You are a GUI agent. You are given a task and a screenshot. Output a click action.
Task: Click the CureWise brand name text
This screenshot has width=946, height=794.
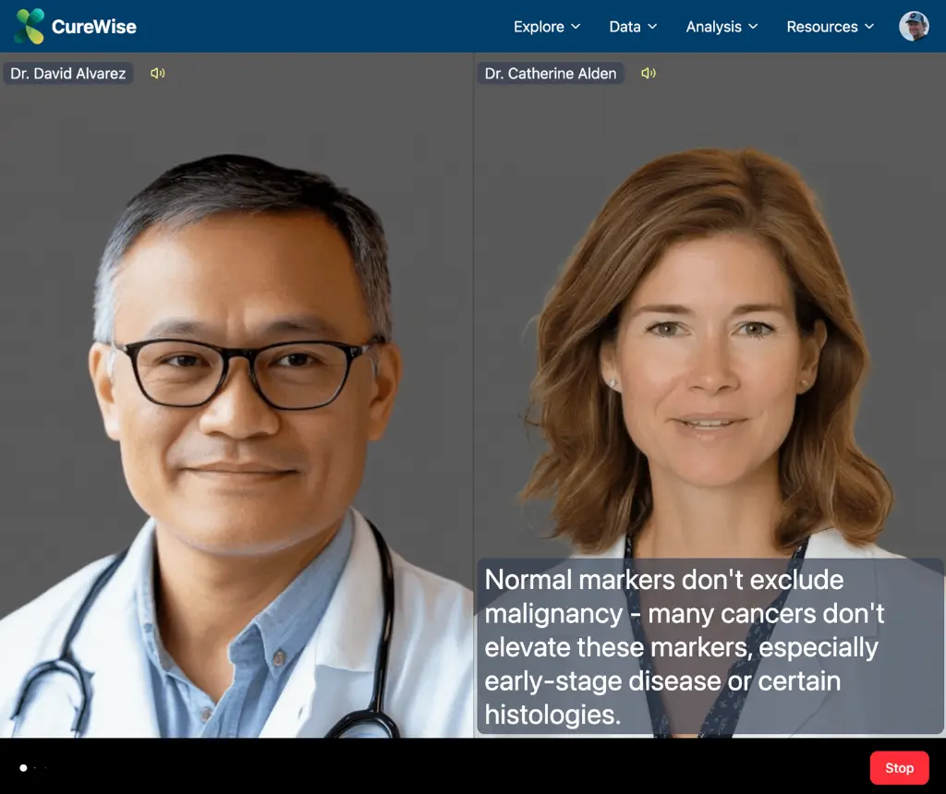click(x=94, y=27)
